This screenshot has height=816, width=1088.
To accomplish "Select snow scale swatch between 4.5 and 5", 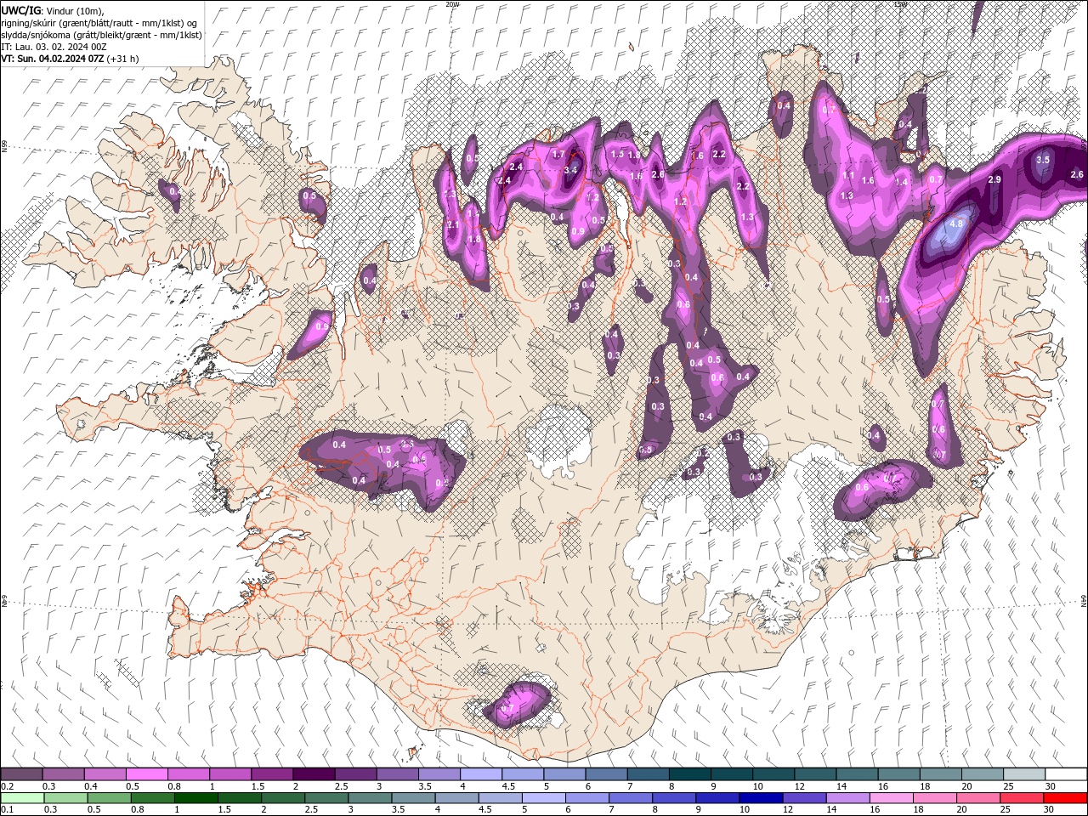I will coord(523,774).
